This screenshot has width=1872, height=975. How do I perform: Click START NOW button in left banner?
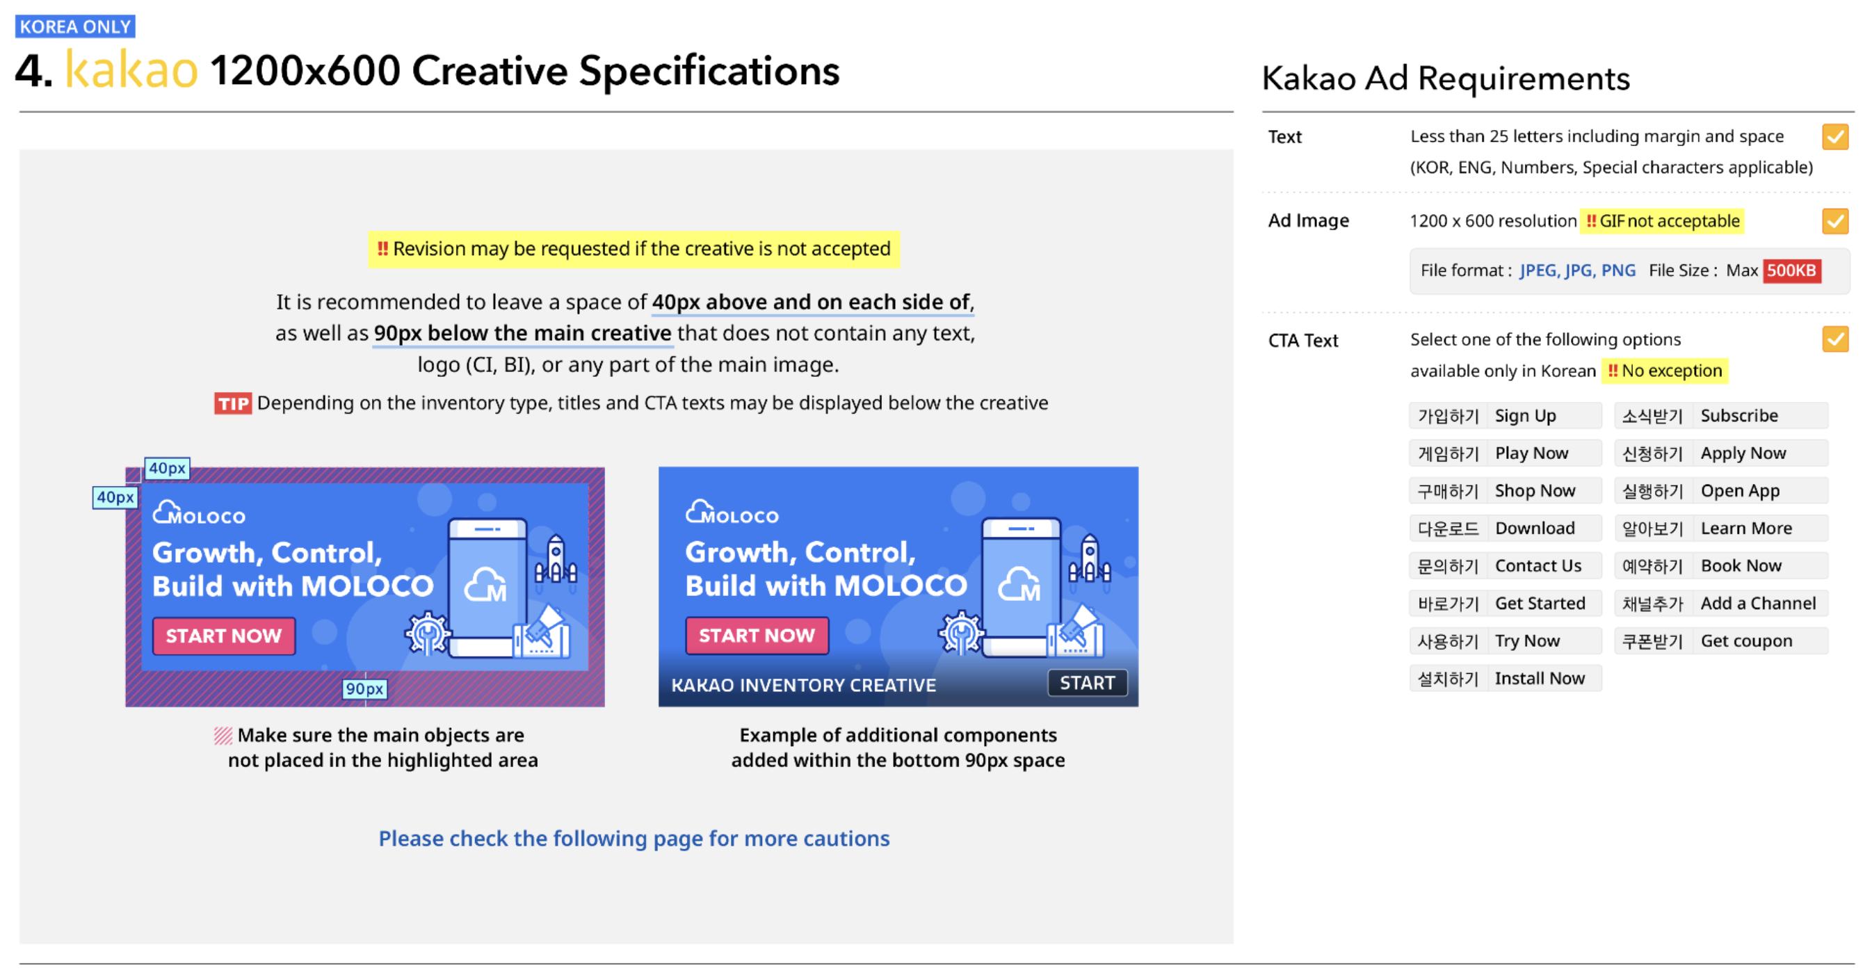224,636
